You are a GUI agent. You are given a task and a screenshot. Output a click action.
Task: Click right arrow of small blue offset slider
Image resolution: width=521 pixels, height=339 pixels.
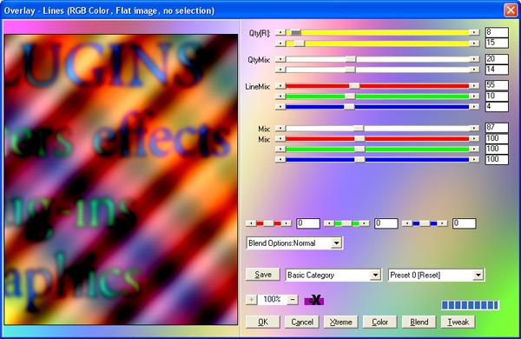pos(443,223)
